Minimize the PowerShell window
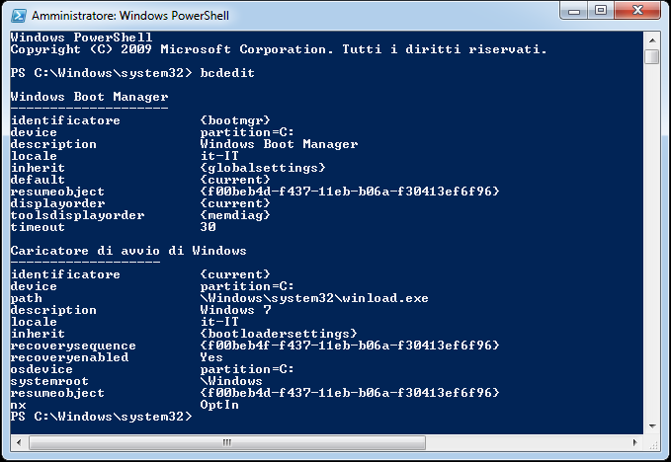 click(x=574, y=12)
